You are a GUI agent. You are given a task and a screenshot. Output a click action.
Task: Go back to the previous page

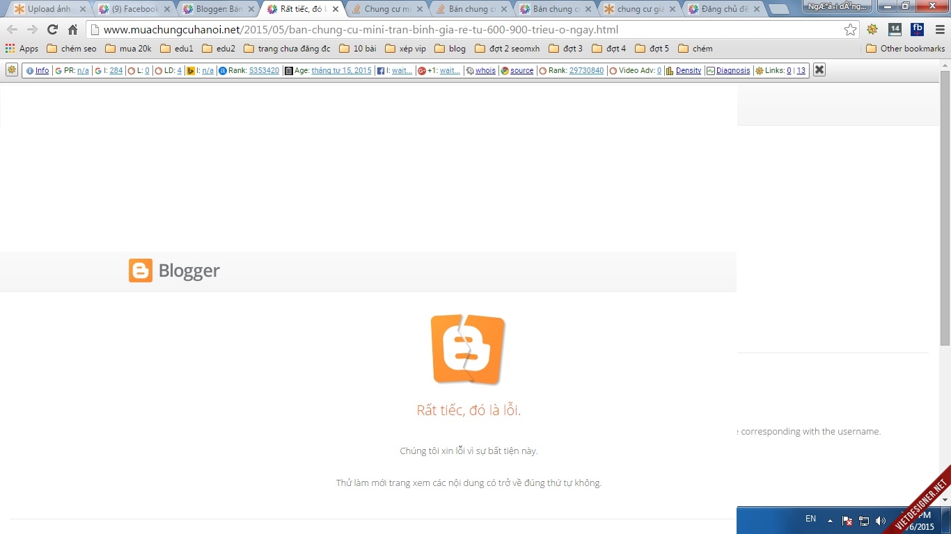(12, 30)
